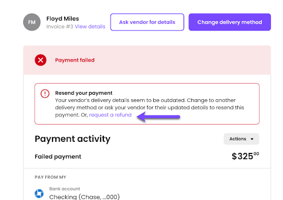283x200 pixels.
Task: Click the FM avatar circle
Action: tap(32, 22)
